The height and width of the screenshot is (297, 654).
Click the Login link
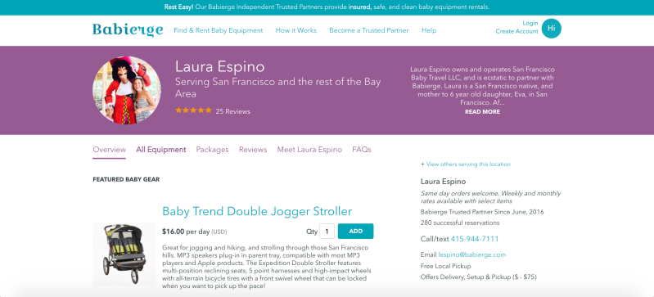[530, 23]
